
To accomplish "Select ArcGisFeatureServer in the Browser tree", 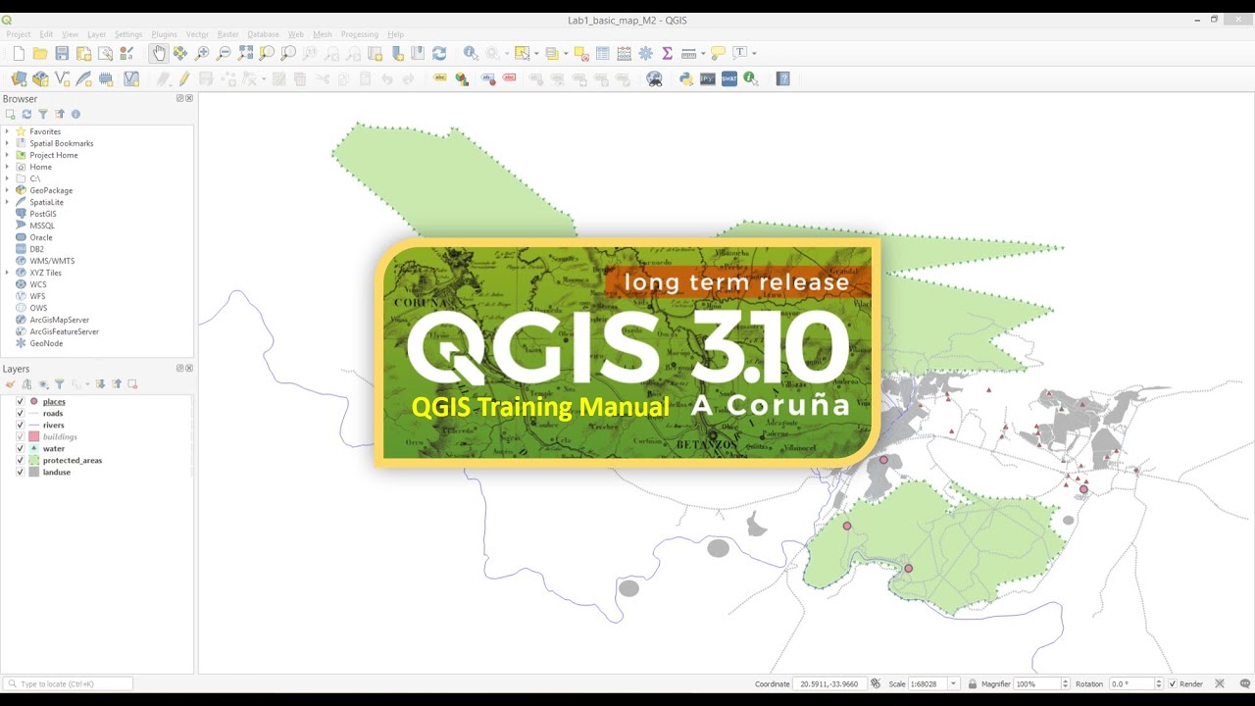I will click(x=64, y=331).
